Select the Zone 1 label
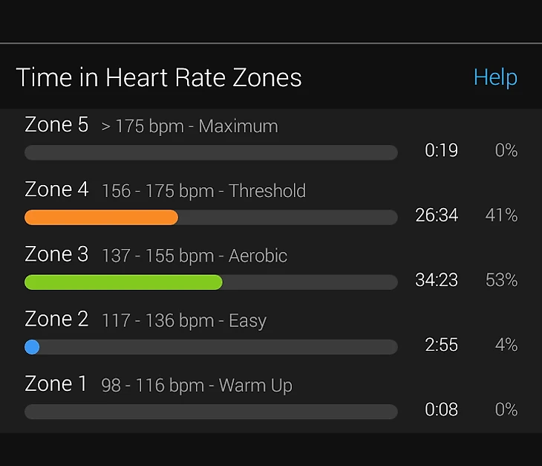This screenshot has width=542, height=466. pos(56,384)
